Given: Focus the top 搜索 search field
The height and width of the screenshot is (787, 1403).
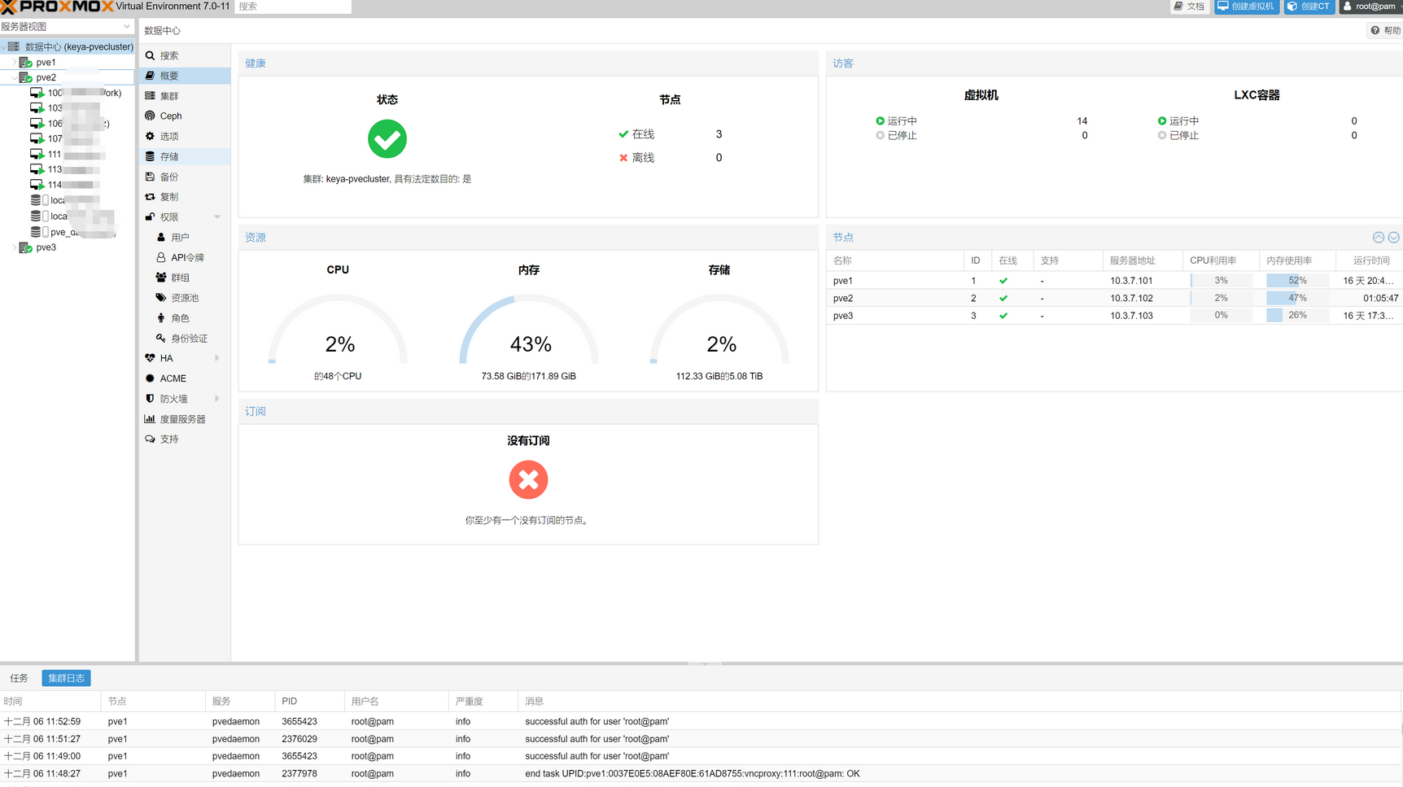Looking at the screenshot, I should [x=293, y=7].
